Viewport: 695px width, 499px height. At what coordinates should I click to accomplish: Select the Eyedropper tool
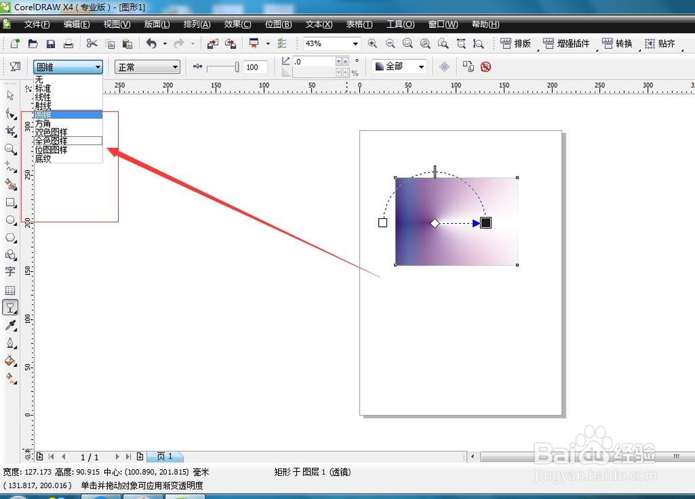tap(10, 326)
